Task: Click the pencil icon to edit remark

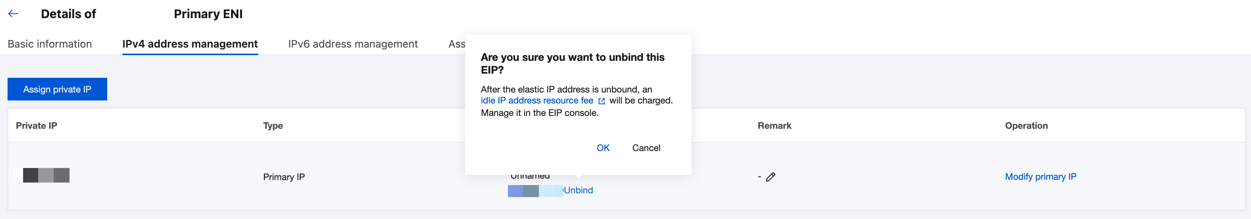Action: click(x=770, y=177)
